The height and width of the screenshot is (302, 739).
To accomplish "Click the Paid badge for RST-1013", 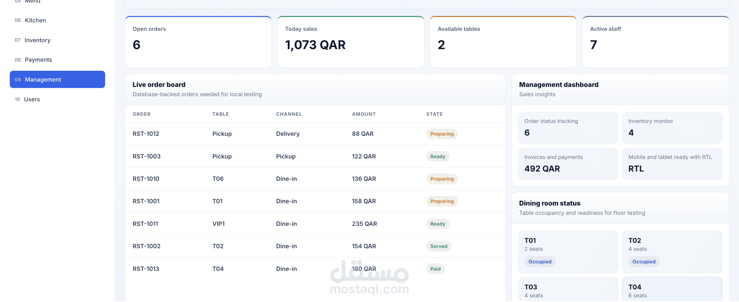I will (435, 269).
